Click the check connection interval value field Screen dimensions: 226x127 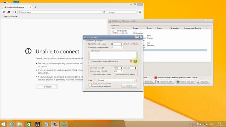(x=116, y=44)
